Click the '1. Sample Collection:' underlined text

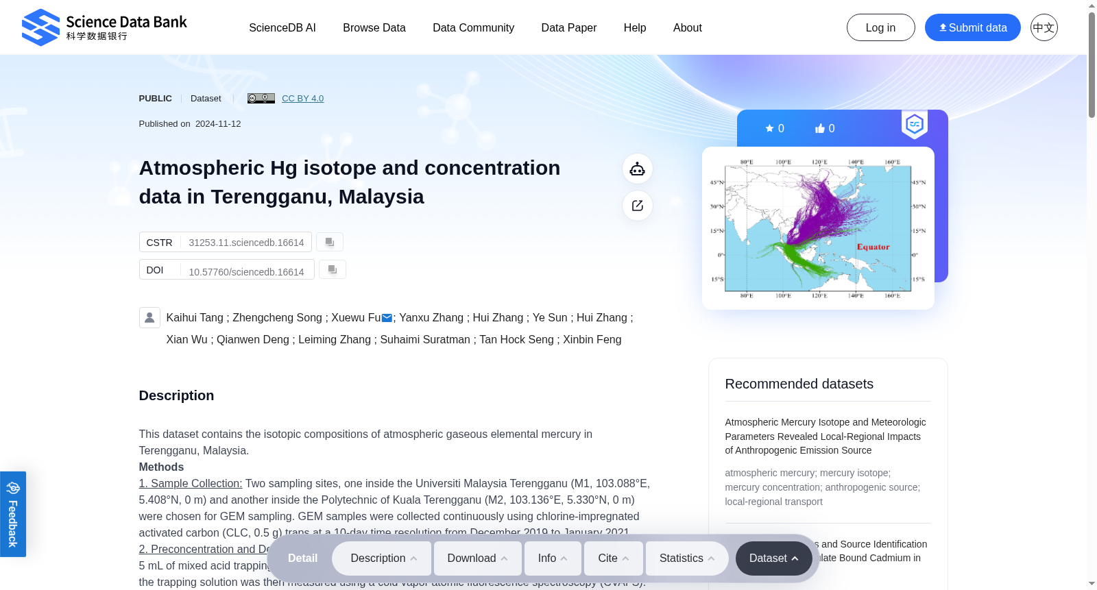point(191,483)
